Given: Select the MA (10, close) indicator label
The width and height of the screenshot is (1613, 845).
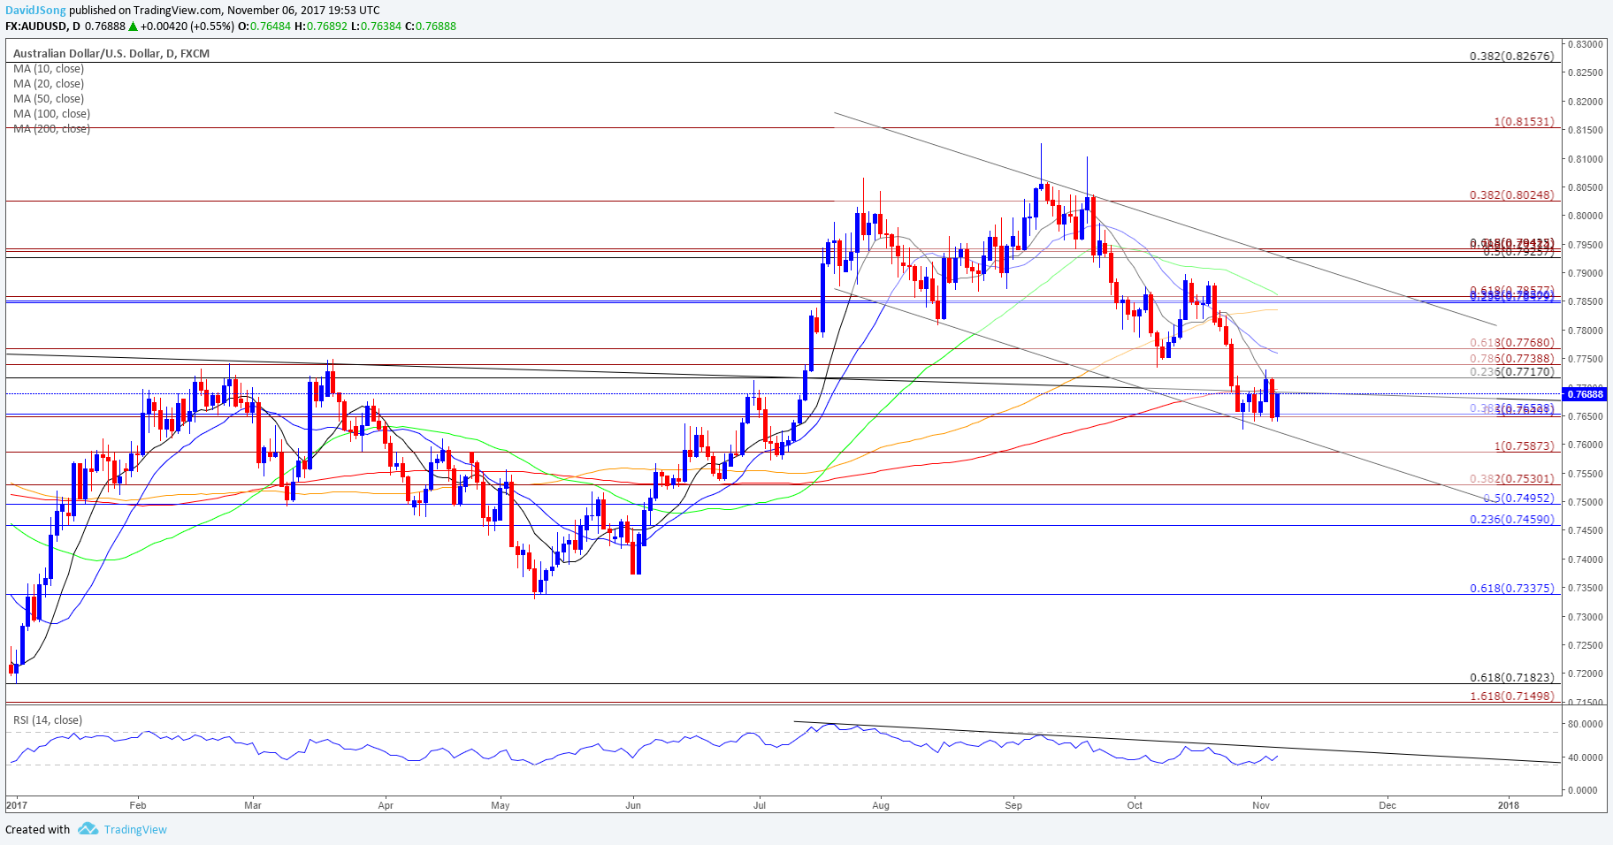Looking at the screenshot, I should (49, 69).
